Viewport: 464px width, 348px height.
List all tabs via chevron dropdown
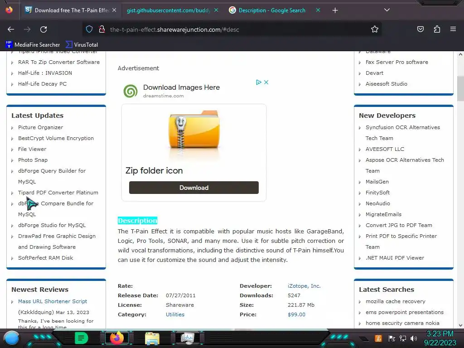[387, 10]
